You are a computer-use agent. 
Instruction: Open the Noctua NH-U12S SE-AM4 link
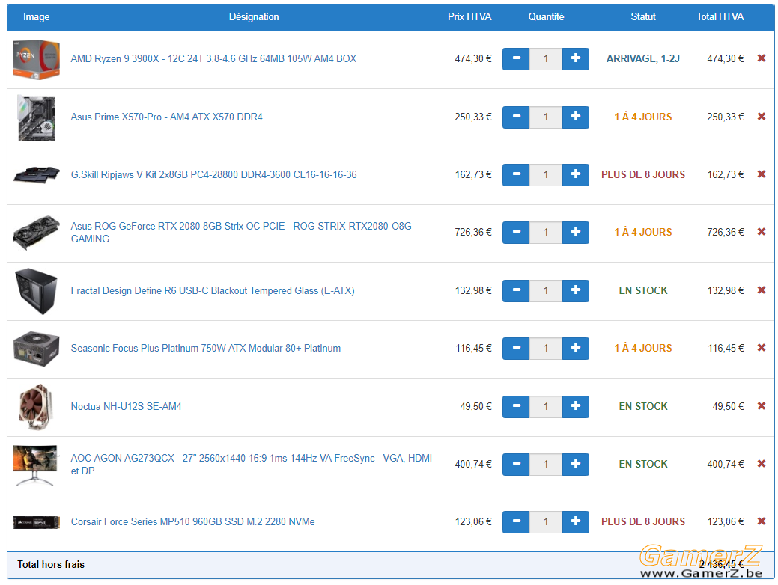click(126, 406)
